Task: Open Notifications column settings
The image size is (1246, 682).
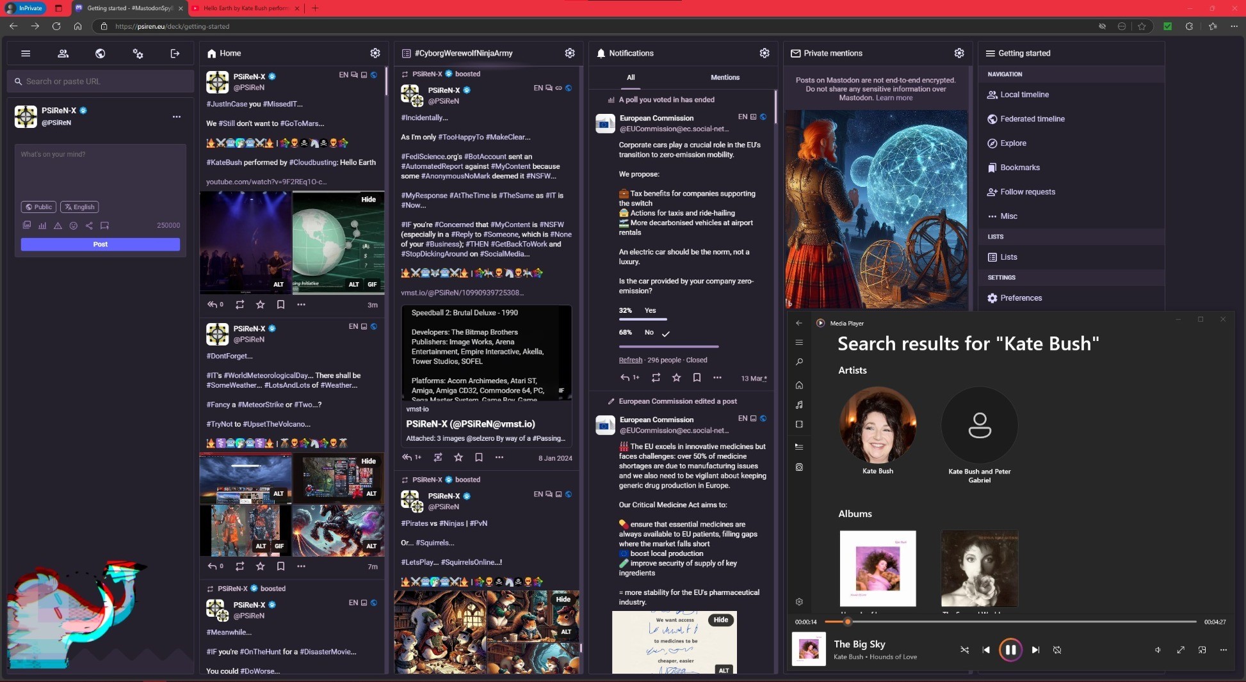Action: [765, 53]
